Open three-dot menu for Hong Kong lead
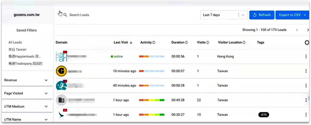 (x=306, y=56)
